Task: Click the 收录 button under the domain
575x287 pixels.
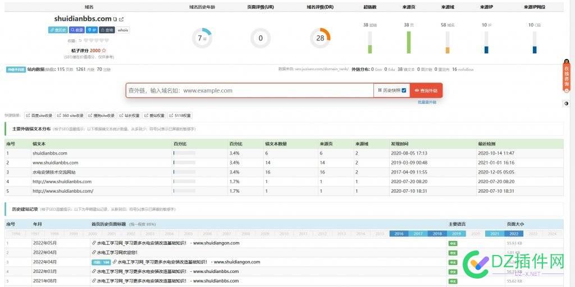Action: tap(77, 30)
